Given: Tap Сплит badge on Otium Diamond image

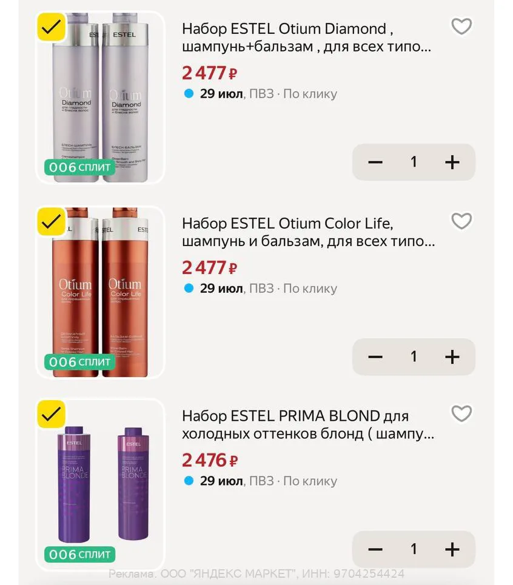Looking at the screenshot, I should tap(79, 167).
